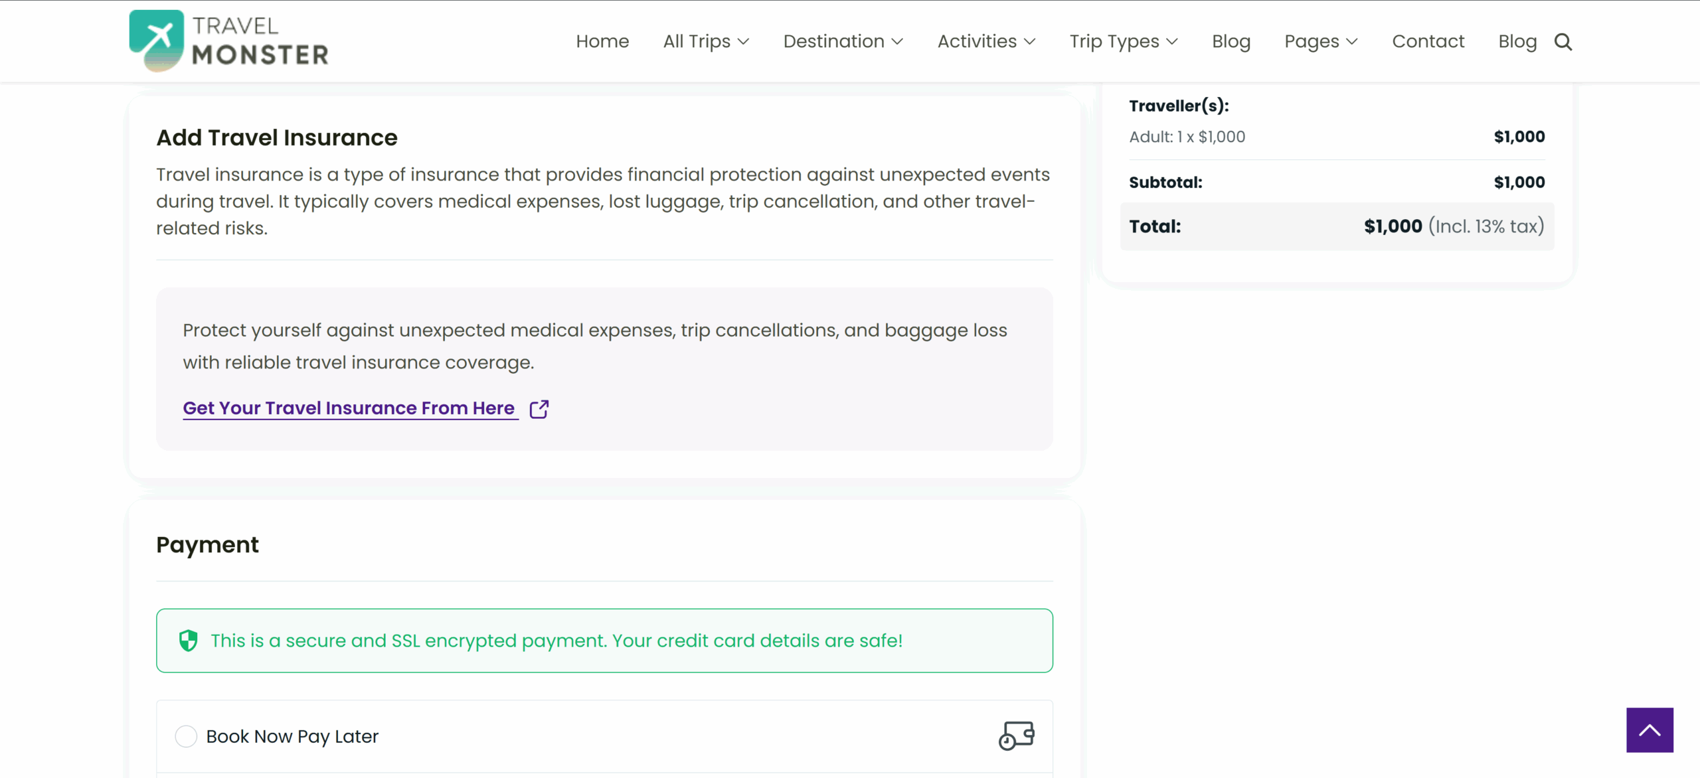Click the Total price summary row
Viewport: 1700px width, 778px height.
click(x=1337, y=226)
